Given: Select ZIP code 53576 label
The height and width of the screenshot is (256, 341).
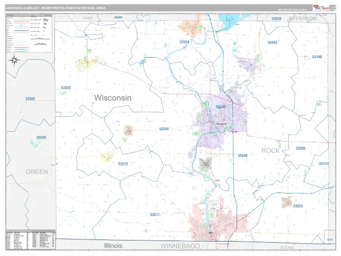Looking at the screenshot, I should 123,164.
